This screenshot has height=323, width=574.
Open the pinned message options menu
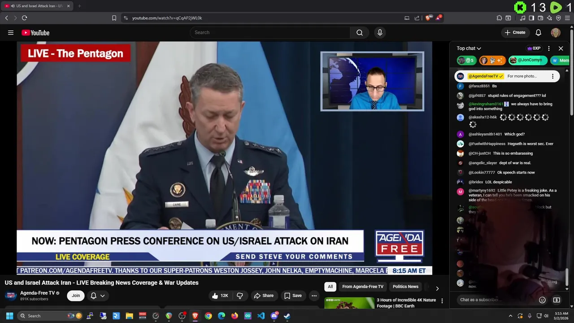552,76
